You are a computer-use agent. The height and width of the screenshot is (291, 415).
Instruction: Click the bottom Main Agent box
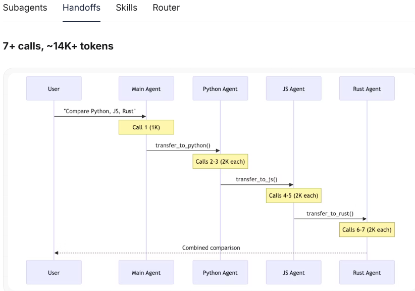point(146,272)
